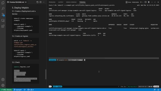Click the example* git branch in status bar
Screen dimensions: 161x91
pos(18,90)
